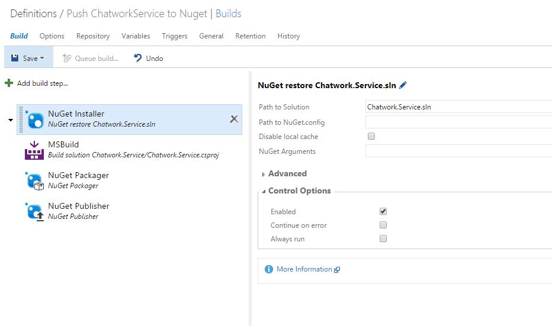Click Add build step... text
The width and height of the screenshot is (552, 326).
pyautogui.click(x=43, y=83)
